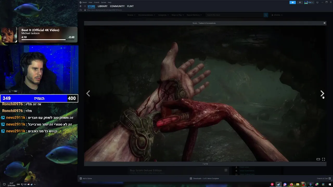
Task: Open the Games menu
Action: click(104, 2)
